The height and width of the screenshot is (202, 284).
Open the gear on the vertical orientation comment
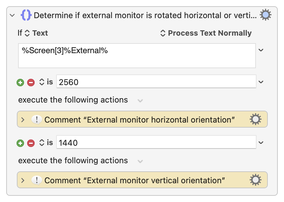point(256,180)
